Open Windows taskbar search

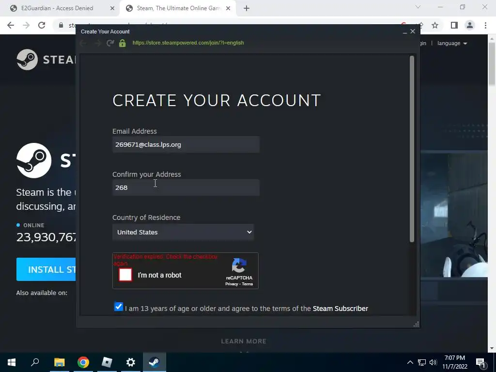pyautogui.click(x=35, y=362)
